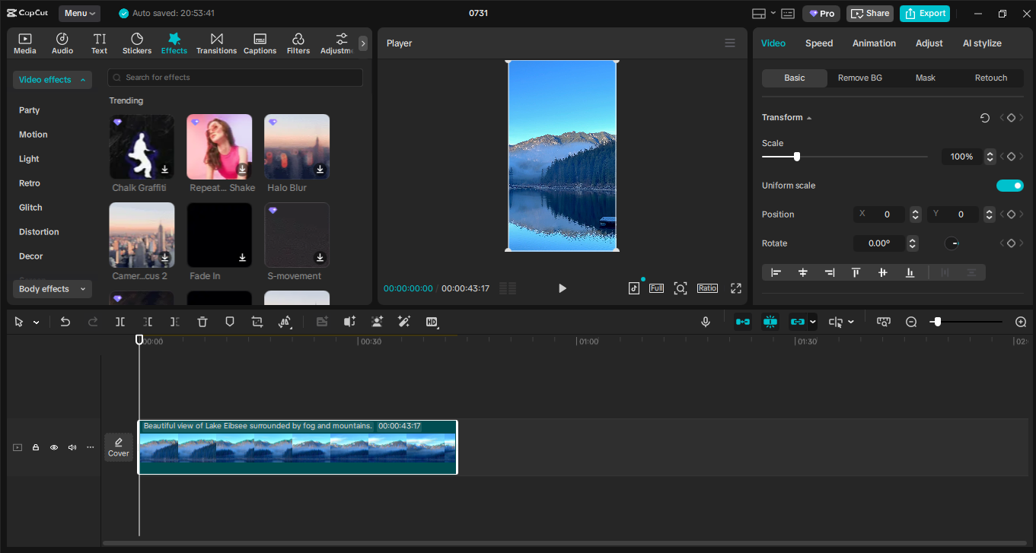Activate the Split tool in the timeline toolbar
Screen dimensions: 1036x553
coord(120,322)
